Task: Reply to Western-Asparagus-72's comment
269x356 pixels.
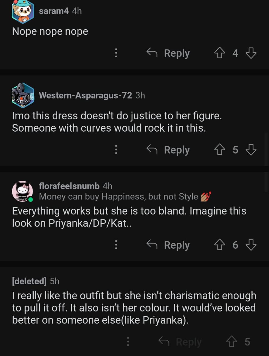Action: point(169,150)
